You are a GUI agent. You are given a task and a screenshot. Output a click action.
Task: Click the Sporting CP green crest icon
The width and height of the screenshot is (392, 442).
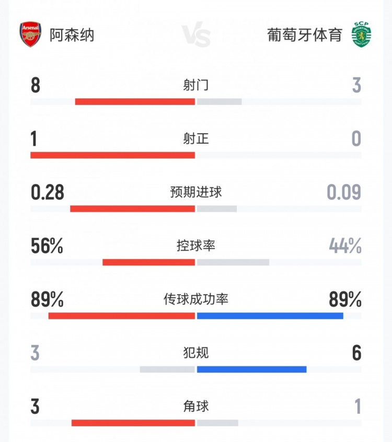pyautogui.click(x=361, y=34)
